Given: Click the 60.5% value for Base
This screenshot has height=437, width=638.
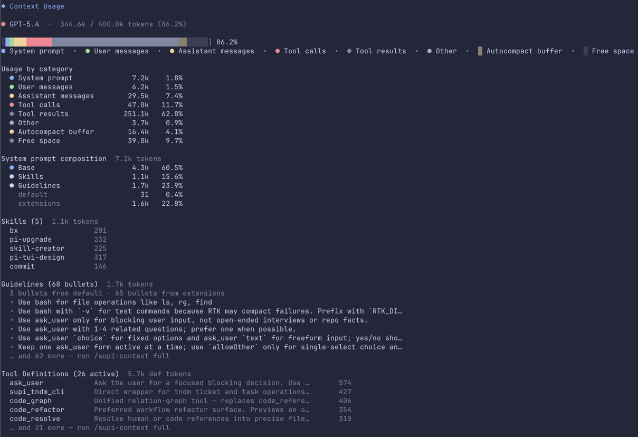Looking at the screenshot, I should (172, 168).
